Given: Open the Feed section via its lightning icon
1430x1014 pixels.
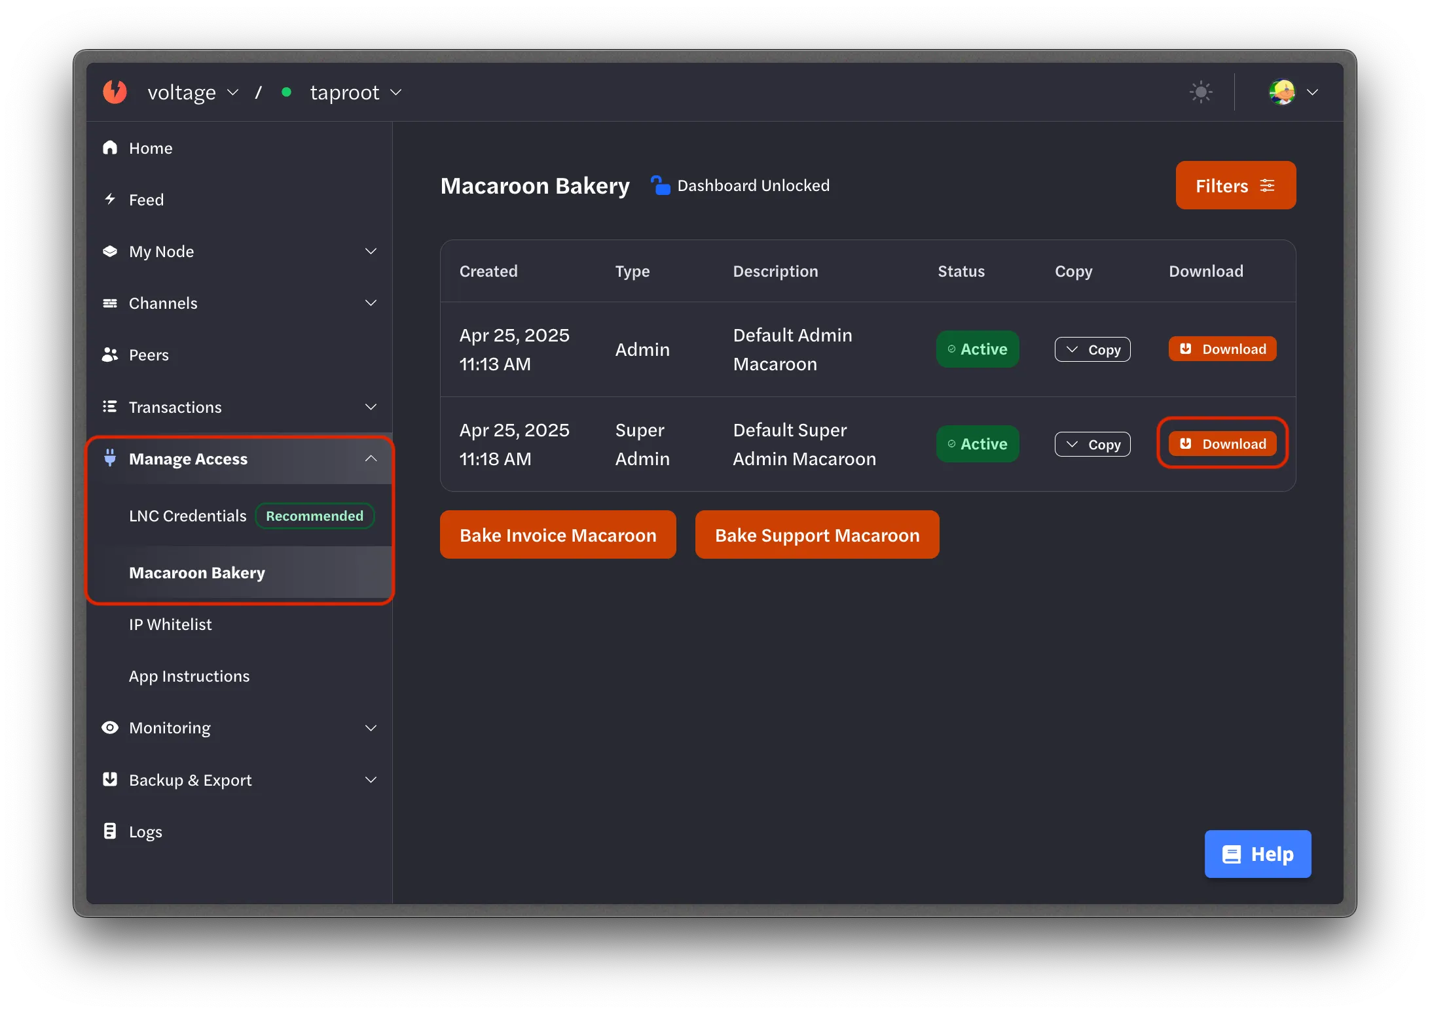Looking at the screenshot, I should [110, 199].
